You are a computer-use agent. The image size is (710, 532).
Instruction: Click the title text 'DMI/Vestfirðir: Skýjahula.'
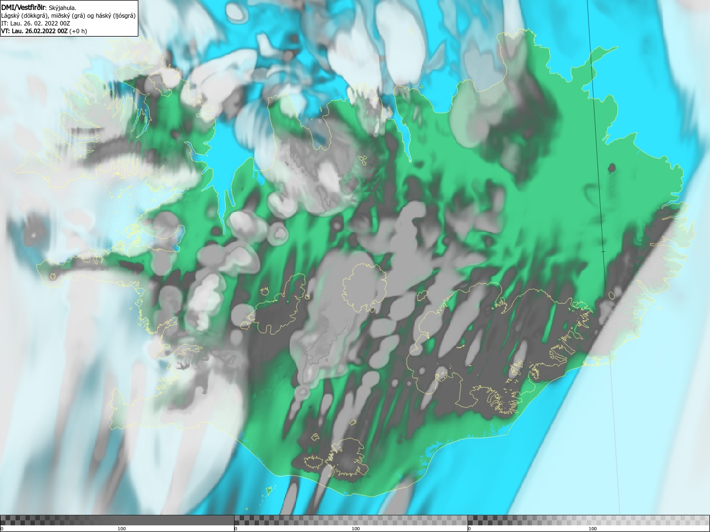(39, 7)
